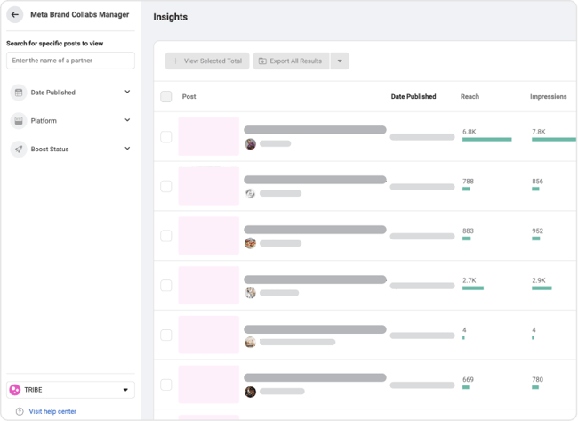Select the checkbox for the 2.7K reach post
Viewport: 578px width, 421px height.
click(166, 286)
